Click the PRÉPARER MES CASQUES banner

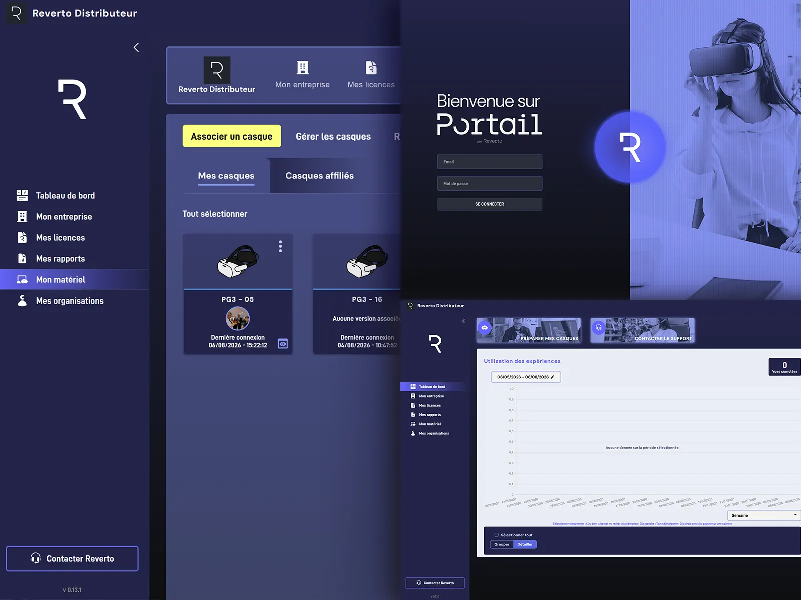529,330
